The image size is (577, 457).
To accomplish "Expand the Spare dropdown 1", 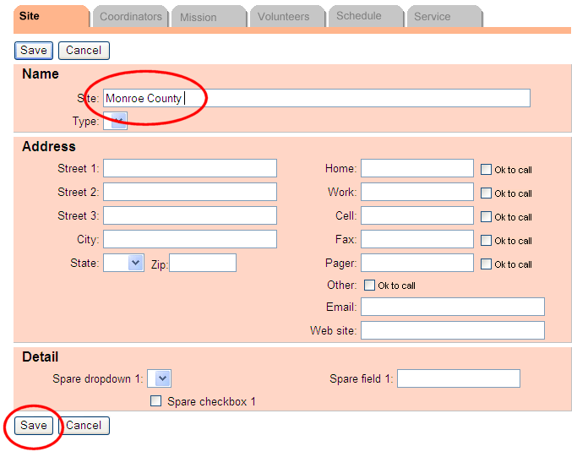I will click(x=160, y=379).
